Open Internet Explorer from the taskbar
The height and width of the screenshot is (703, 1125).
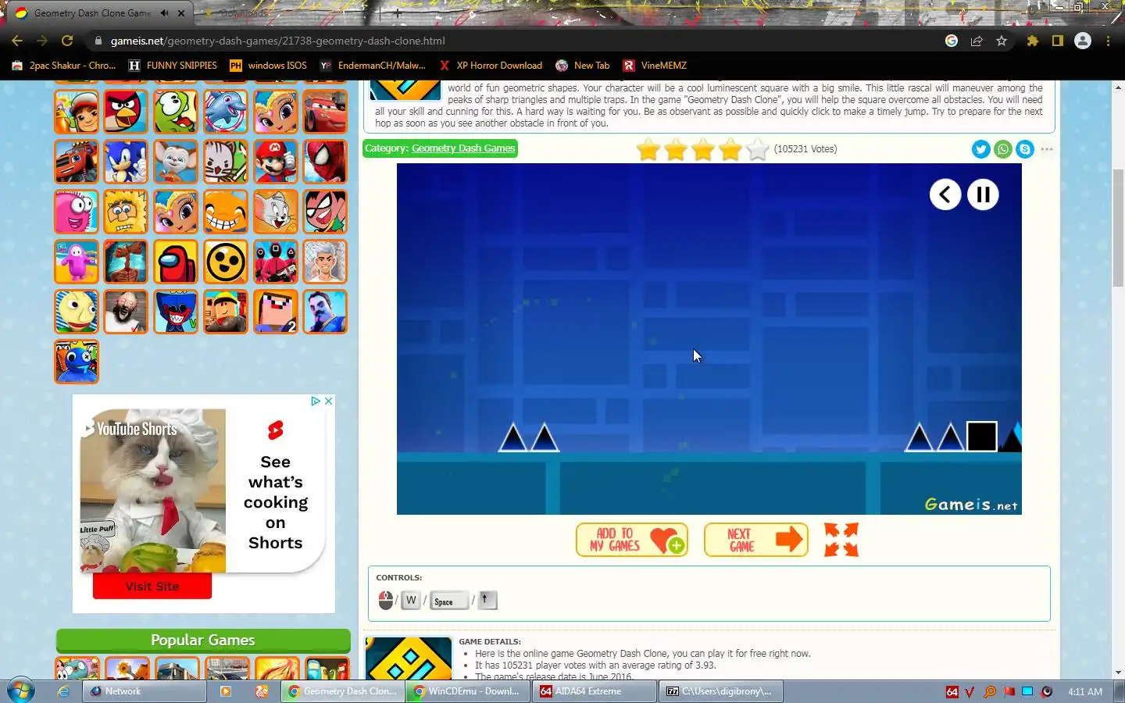[x=63, y=691]
